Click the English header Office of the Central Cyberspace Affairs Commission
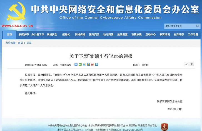This screenshot has height=131, width=202. pos(110,18)
